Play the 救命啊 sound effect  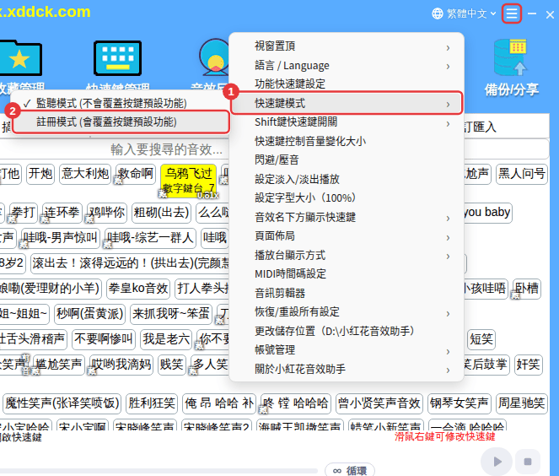(136, 174)
